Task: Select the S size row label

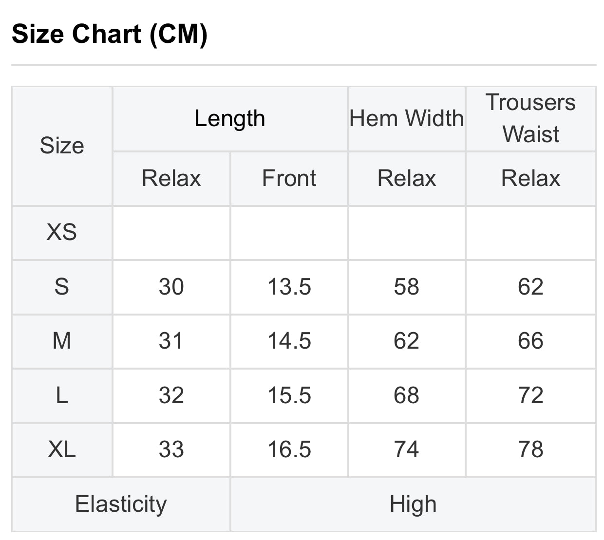Action: coord(62,287)
